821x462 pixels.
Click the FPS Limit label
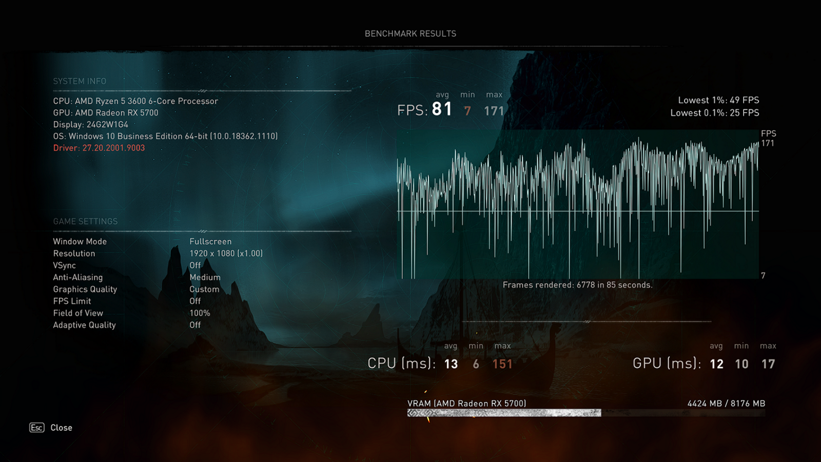72,301
